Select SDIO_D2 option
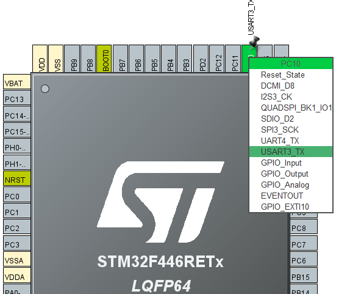Image resolution: width=350 pixels, height=294 pixels. tap(291, 119)
